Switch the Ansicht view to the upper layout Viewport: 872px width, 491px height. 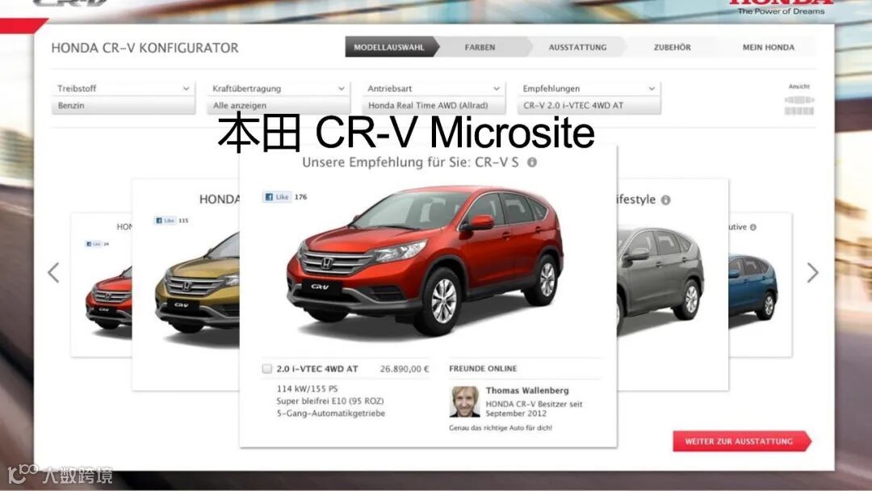point(799,100)
